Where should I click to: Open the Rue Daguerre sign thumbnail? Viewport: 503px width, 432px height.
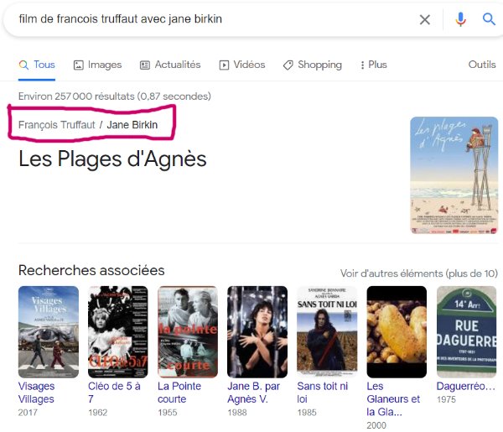pyautogui.click(x=466, y=332)
